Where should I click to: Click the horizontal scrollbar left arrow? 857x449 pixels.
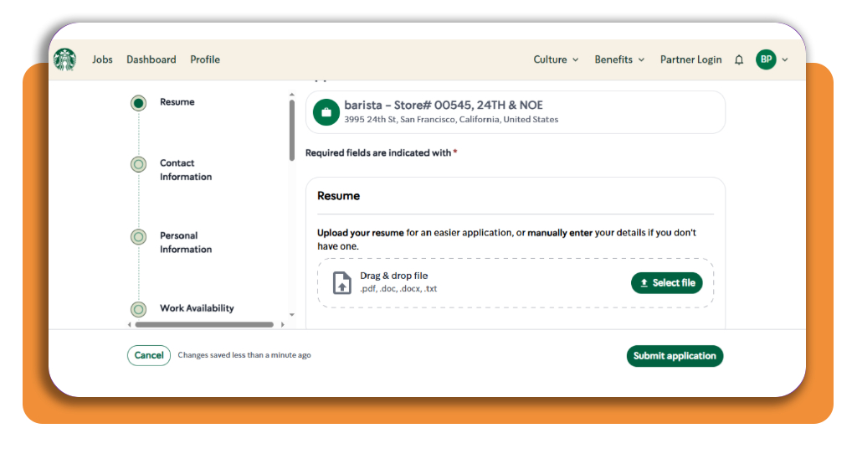click(x=130, y=324)
